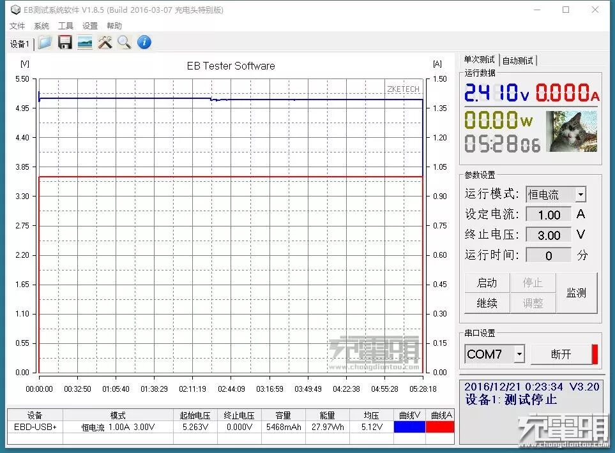Click the picture export toolbar icon

tap(85, 42)
